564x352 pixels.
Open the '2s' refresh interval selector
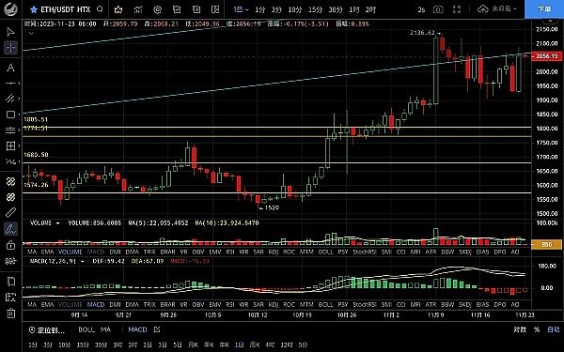[x=421, y=9]
